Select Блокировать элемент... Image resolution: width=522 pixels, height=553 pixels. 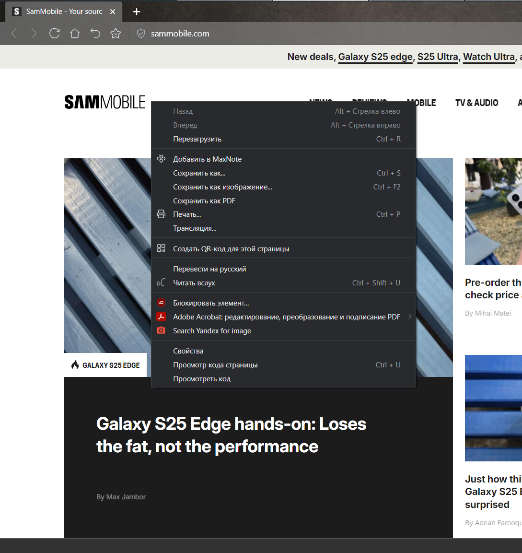pos(283,303)
